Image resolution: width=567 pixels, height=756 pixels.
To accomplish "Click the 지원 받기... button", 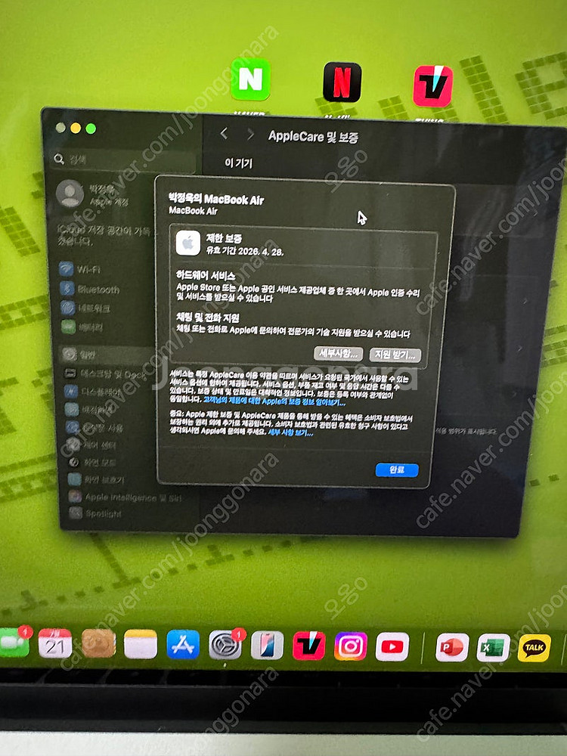I will point(395,355).
